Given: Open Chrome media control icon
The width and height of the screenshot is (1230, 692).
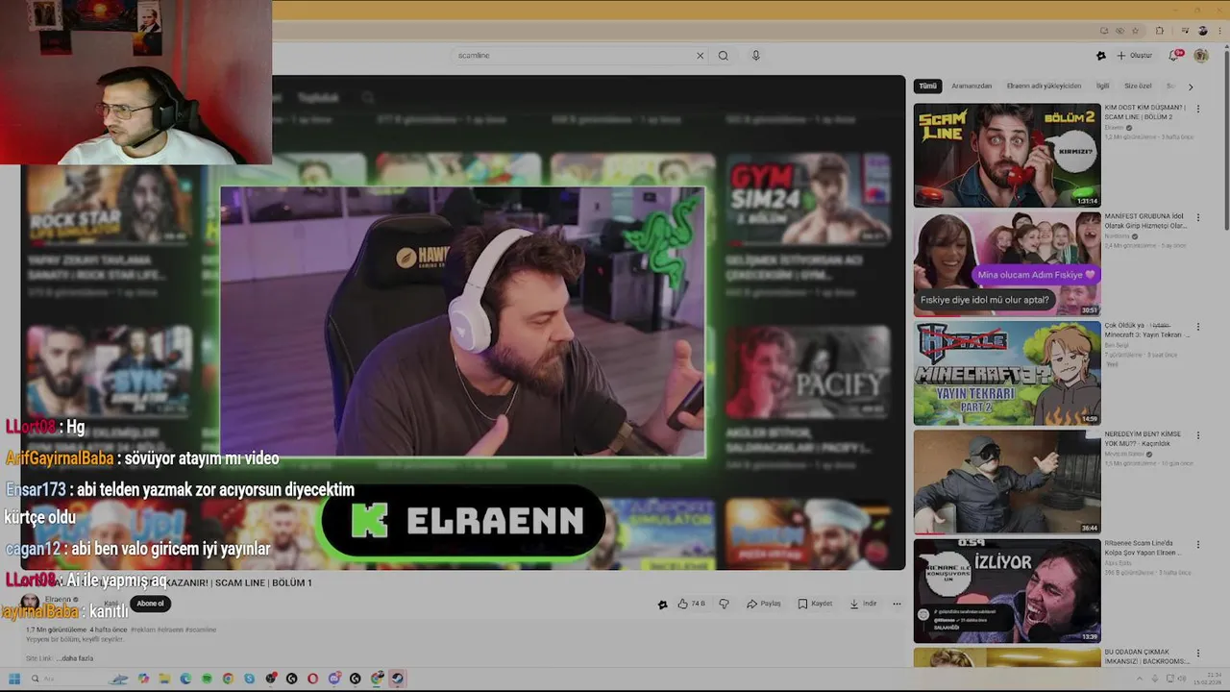Looking at the screenshot, I should 1185,31.
